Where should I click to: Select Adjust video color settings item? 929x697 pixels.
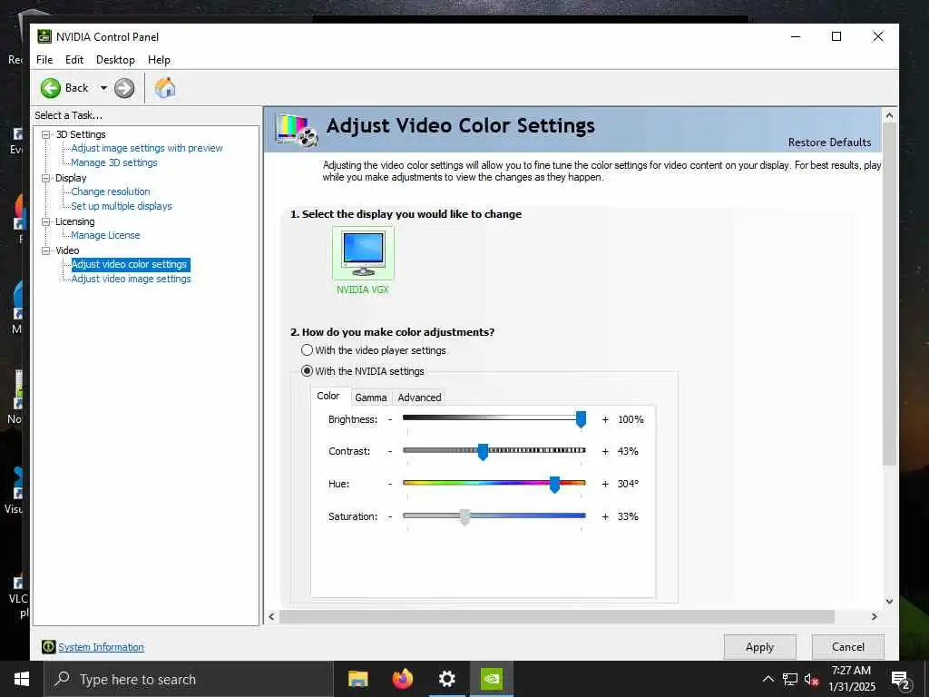tap(131, 264)
